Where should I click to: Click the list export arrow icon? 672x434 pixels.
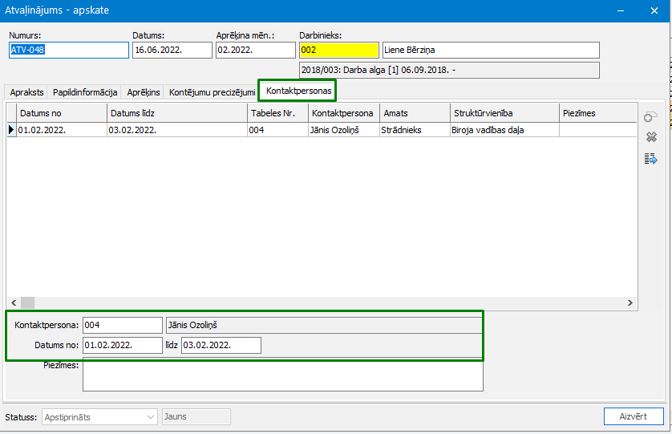[x=650, y=159]
